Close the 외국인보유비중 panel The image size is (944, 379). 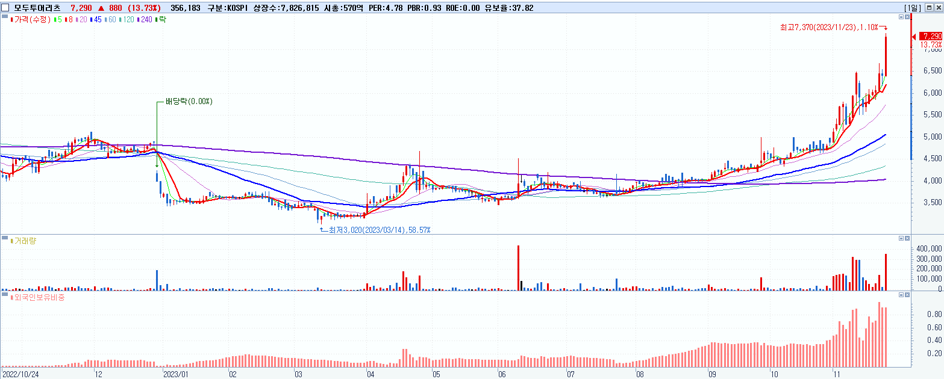(908, 295)
